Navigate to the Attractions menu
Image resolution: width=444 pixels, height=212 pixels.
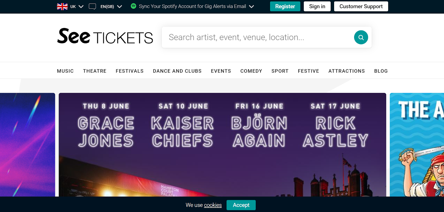tap(347, 71)
